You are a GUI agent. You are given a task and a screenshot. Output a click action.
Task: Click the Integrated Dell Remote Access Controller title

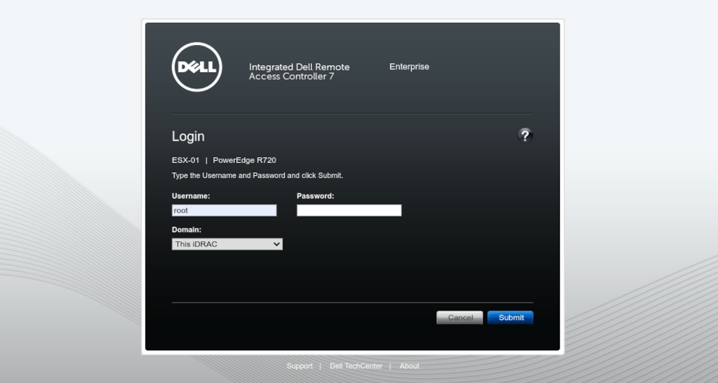299,72
